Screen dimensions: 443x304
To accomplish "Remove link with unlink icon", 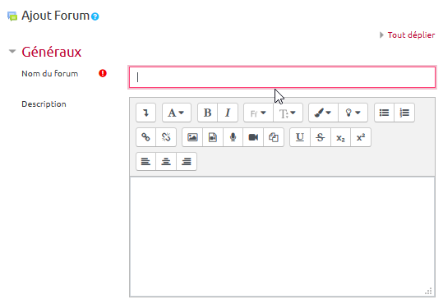I will pyautogui.click(x=166, y=137).
